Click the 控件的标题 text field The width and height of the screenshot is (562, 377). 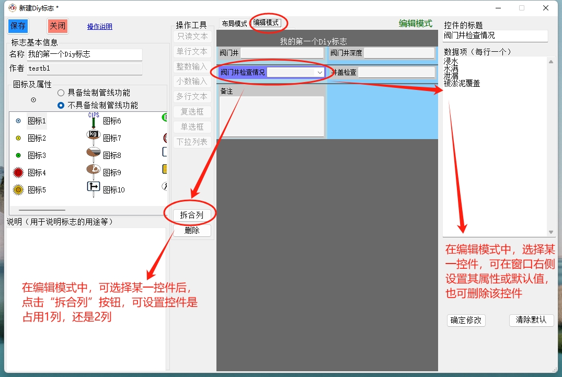coord(495,36)
